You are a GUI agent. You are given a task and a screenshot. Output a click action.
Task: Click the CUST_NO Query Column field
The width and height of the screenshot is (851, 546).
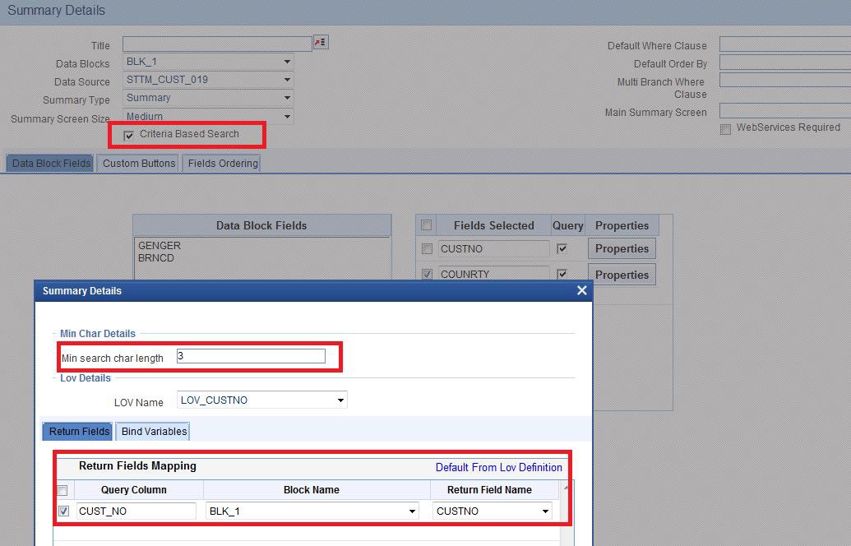pyautogui.click(x=136, y=511)
